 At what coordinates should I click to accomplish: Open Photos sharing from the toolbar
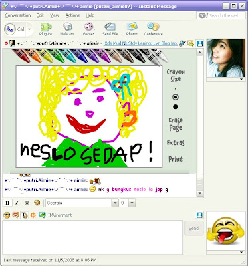(x=132, y=29)
